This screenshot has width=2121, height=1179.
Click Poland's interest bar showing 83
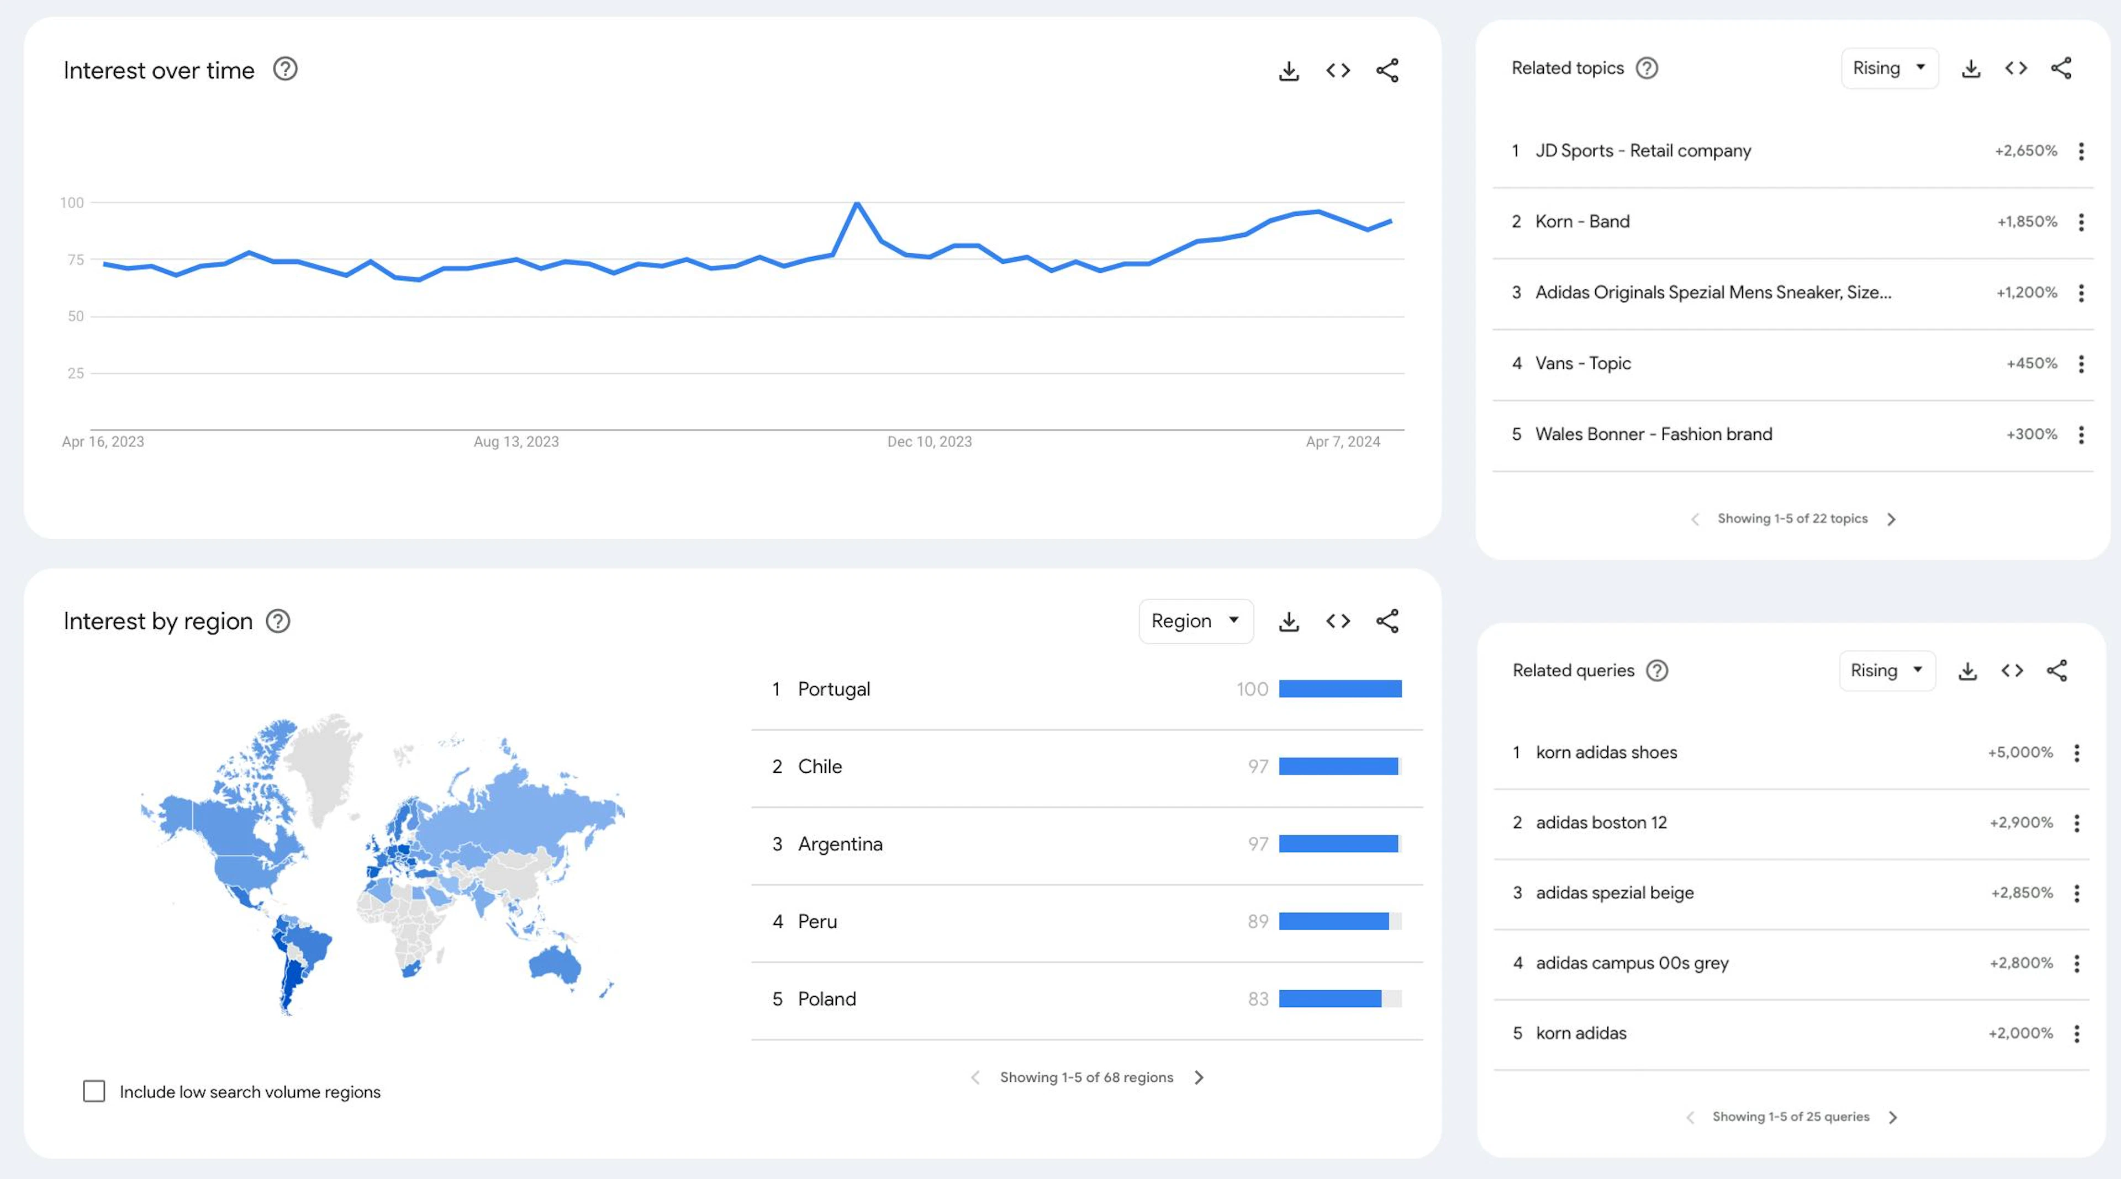[x=1339, y=999]
